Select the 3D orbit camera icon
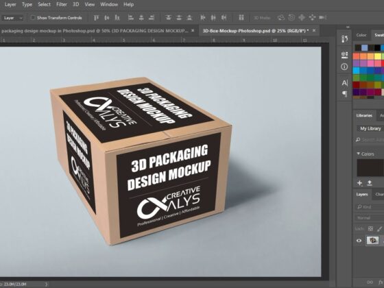 coord(281,18)
